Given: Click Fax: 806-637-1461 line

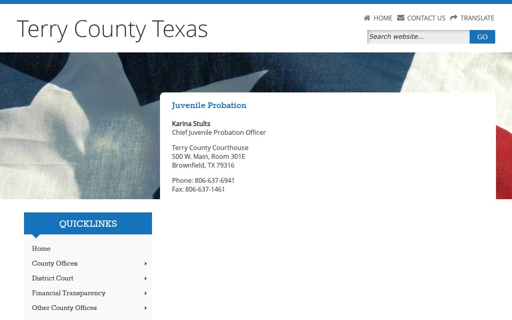Looking at the screenshot, I should tap(198, 189).
